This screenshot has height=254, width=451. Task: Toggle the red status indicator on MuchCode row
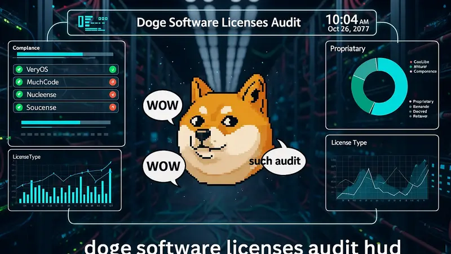click(113, 82)
